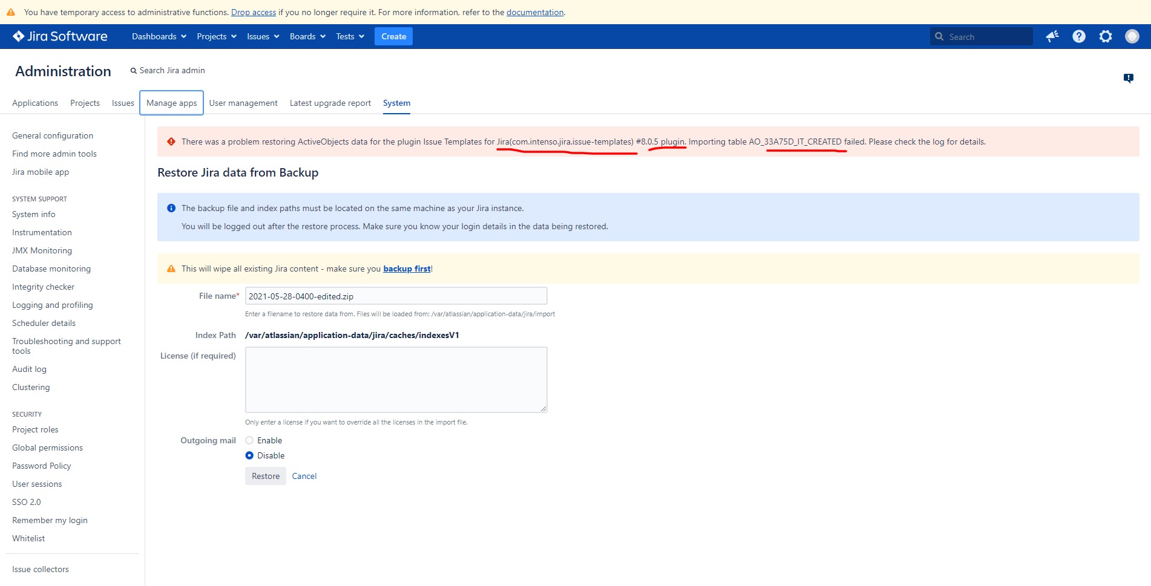Open Scheduler details sidebar link

[44, 323]
